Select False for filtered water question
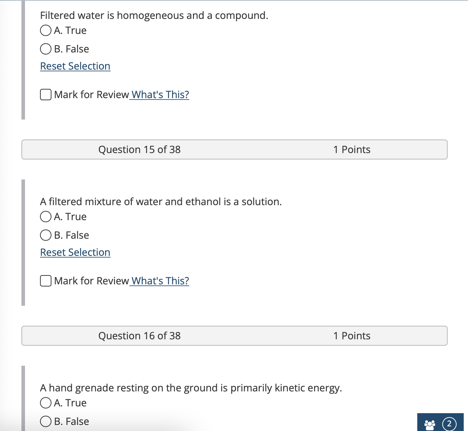The image size is (468, 431). 46,49
